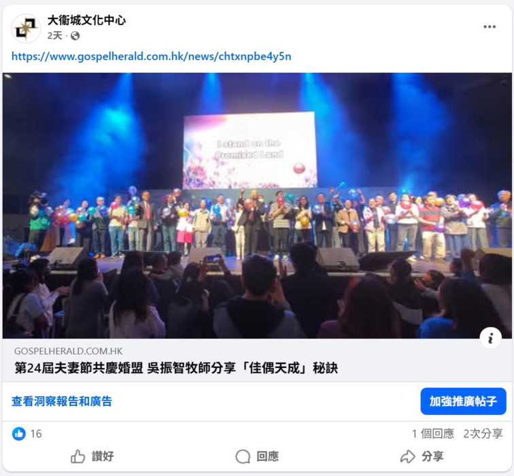The height and width of the screenshot is (476, 514).
Task: Open 大衛城文化中心 page name link
Action: click(86, 20)
